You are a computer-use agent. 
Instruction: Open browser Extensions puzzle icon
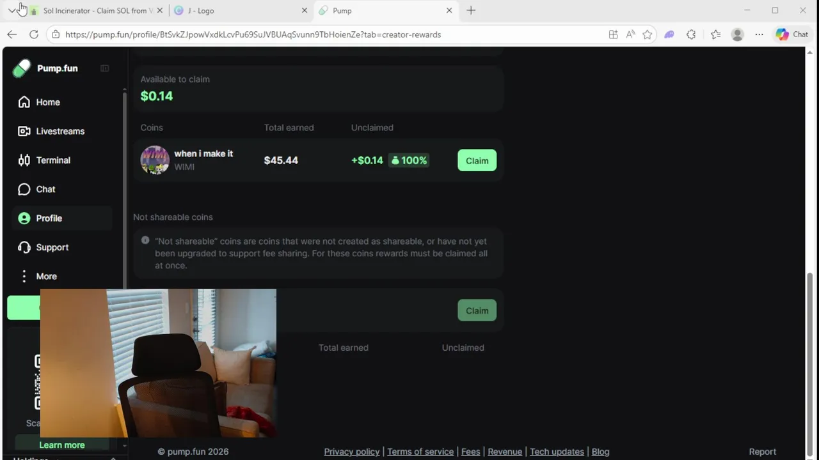[x=691, y=34]
